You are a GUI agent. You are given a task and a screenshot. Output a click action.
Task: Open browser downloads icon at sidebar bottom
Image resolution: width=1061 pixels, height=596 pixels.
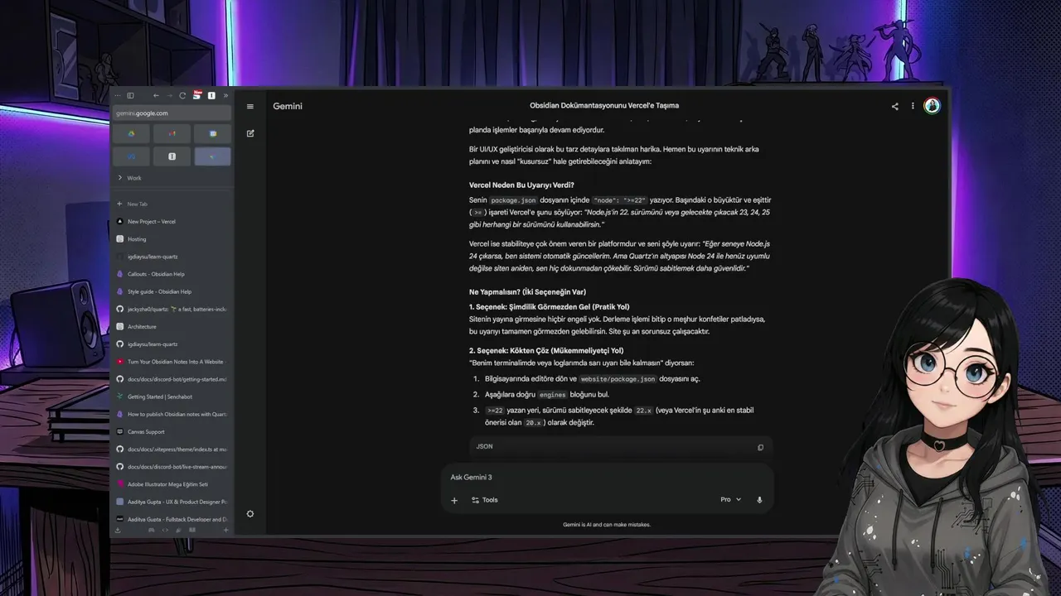click(118, 530)
